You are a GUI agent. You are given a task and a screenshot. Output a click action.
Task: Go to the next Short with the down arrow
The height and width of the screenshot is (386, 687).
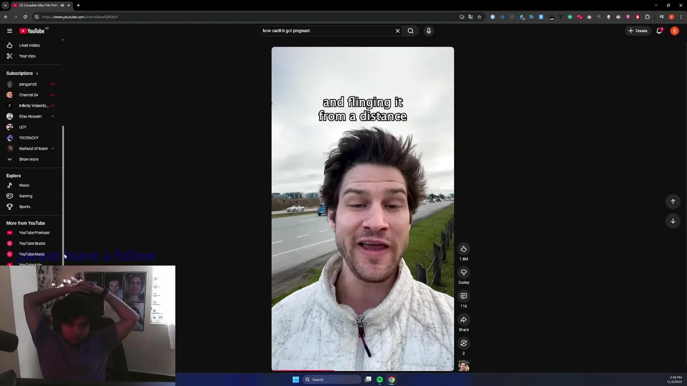673,221
